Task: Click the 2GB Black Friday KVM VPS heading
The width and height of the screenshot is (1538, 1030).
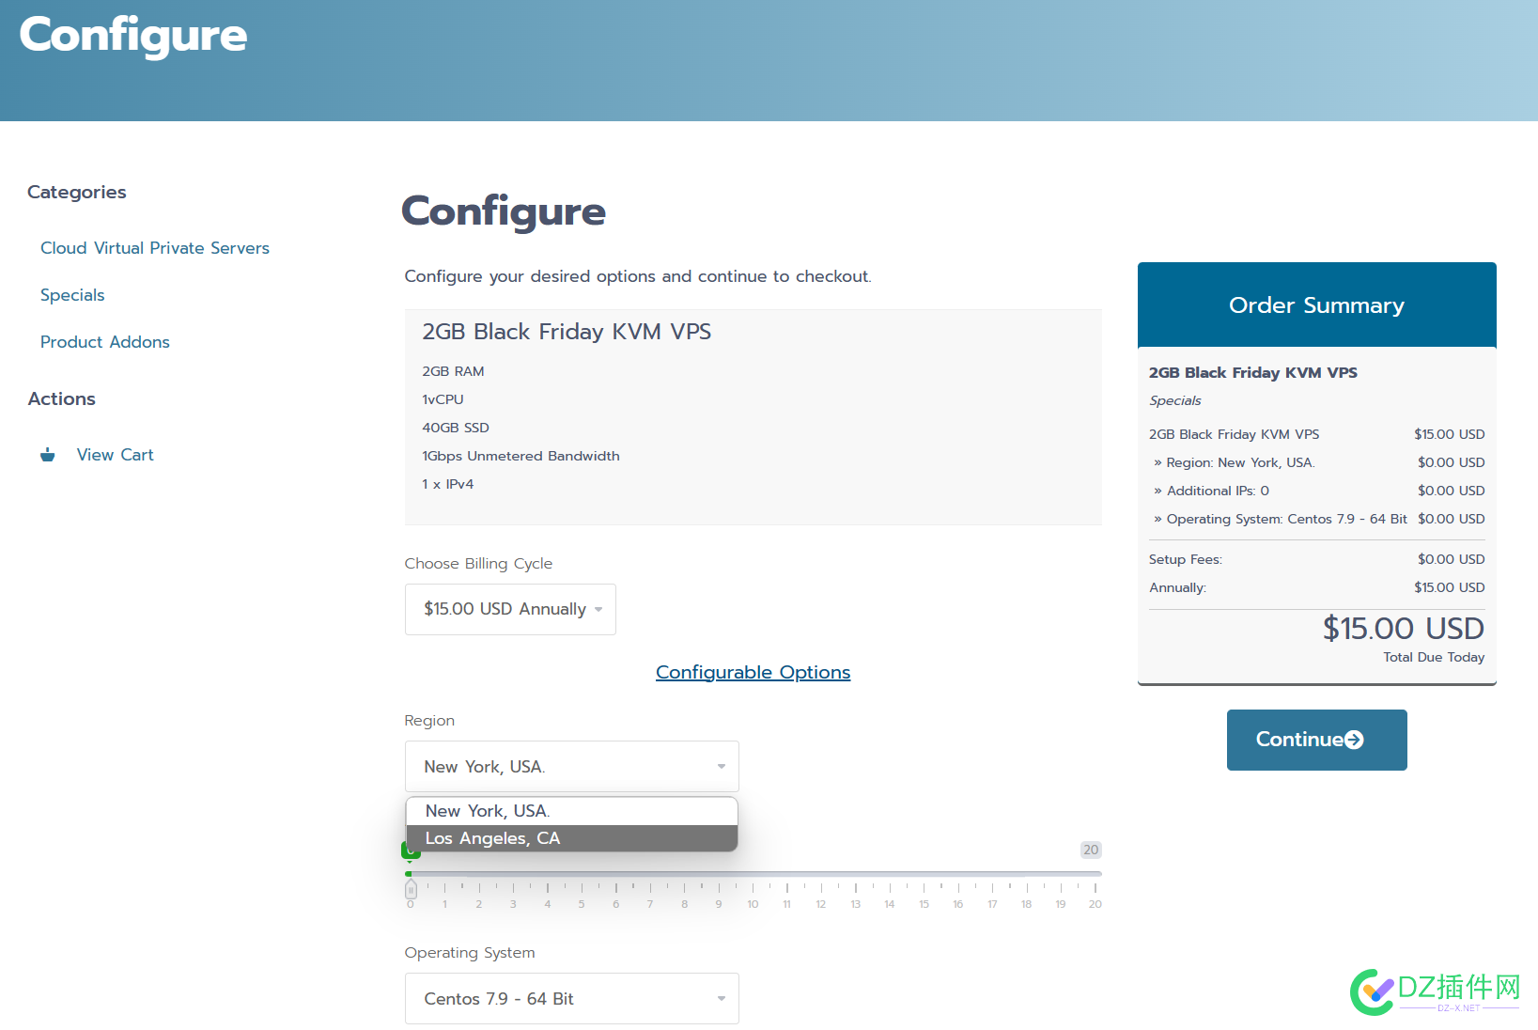Action: point(567,332)
